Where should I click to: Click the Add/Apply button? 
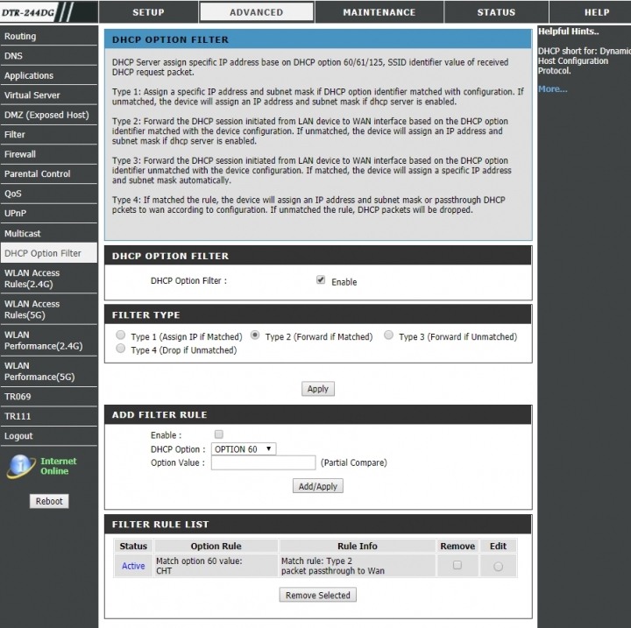coord(318,486)
